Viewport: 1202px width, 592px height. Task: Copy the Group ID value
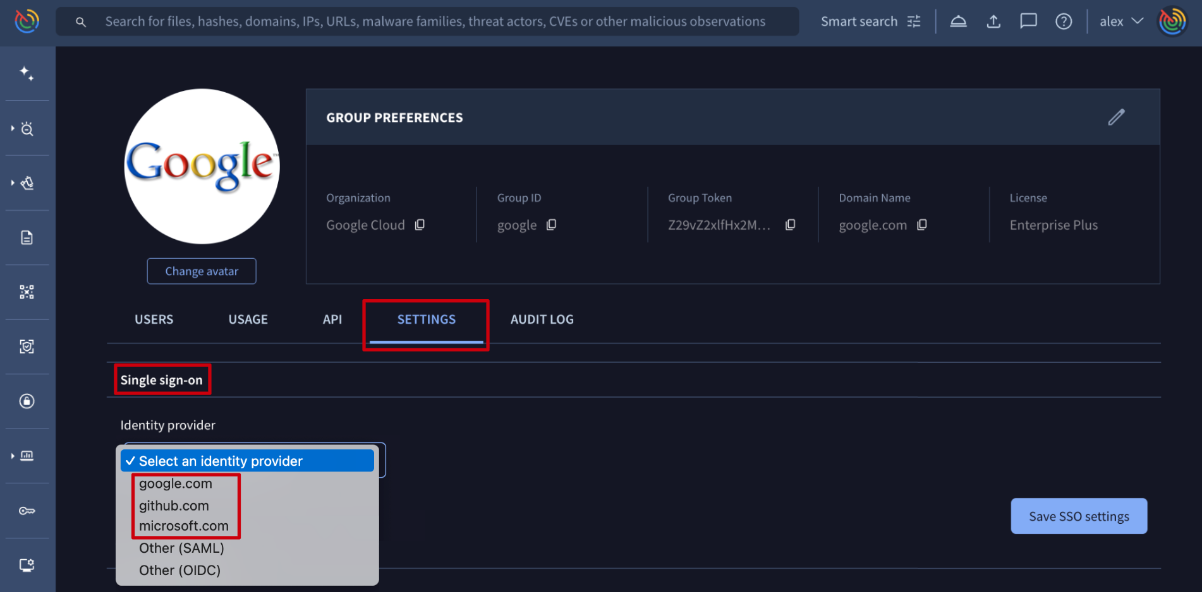pos(551,225)
